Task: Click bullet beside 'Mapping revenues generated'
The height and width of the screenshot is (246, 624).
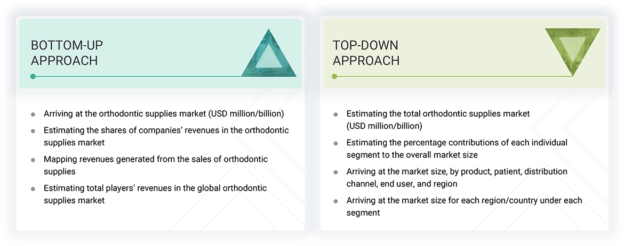Action: [x=33, y=160]
